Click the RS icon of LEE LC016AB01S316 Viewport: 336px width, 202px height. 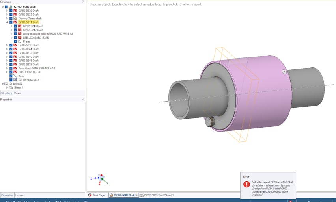pos(20,38)
